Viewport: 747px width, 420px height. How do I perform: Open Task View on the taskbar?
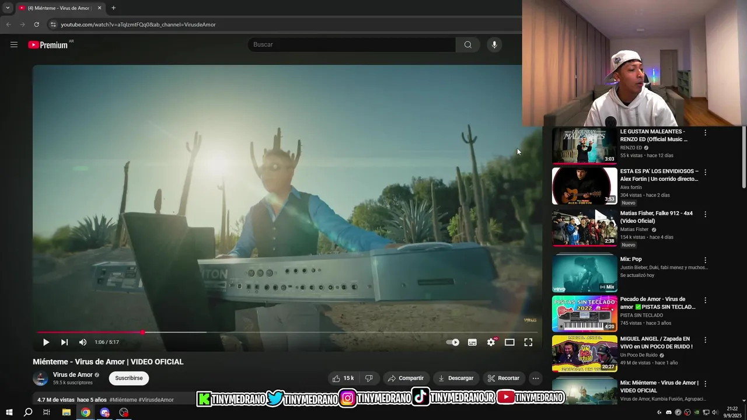coord(47,412)
